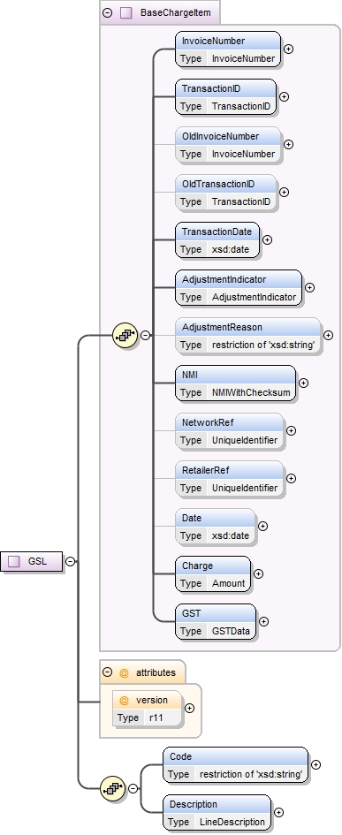Screen dimensions: 342x835
Task: Select the Description element box
Action: 217,813
